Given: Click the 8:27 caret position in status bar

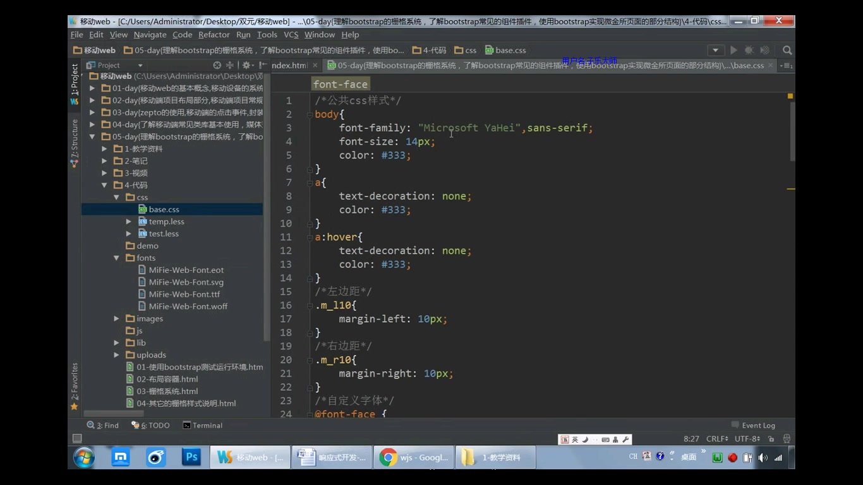Looking at the screenshot, I should (691, 439).
